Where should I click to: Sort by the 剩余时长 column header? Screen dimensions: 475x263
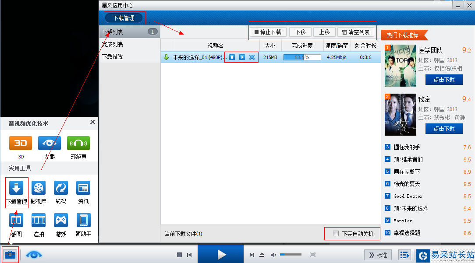tap(365, 46)
